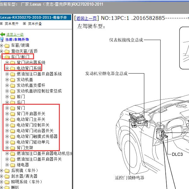Click the 前门 folder icon
The width and height of the screenshot is (189, 189).
click(13, 97)
